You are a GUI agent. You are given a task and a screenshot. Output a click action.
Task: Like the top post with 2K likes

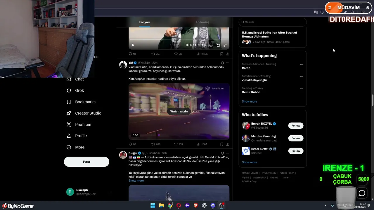tap(178, 54)
